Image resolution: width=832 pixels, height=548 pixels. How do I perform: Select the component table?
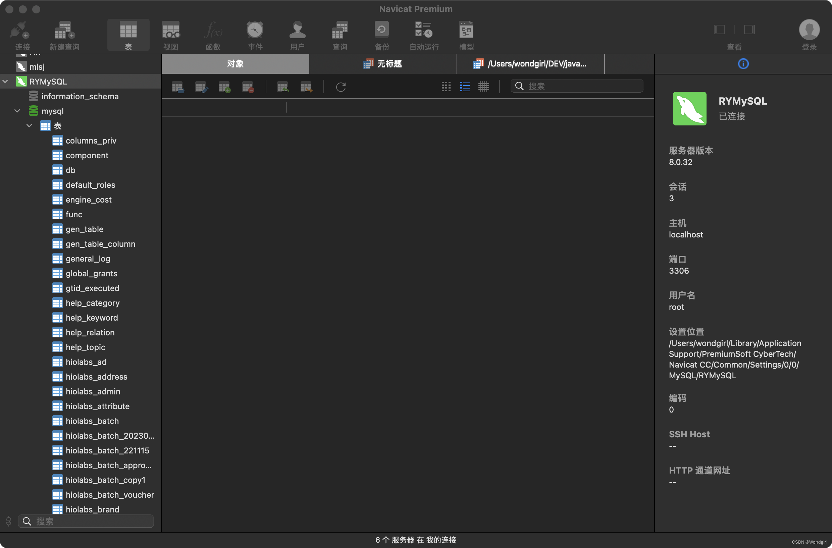[81, 155]
